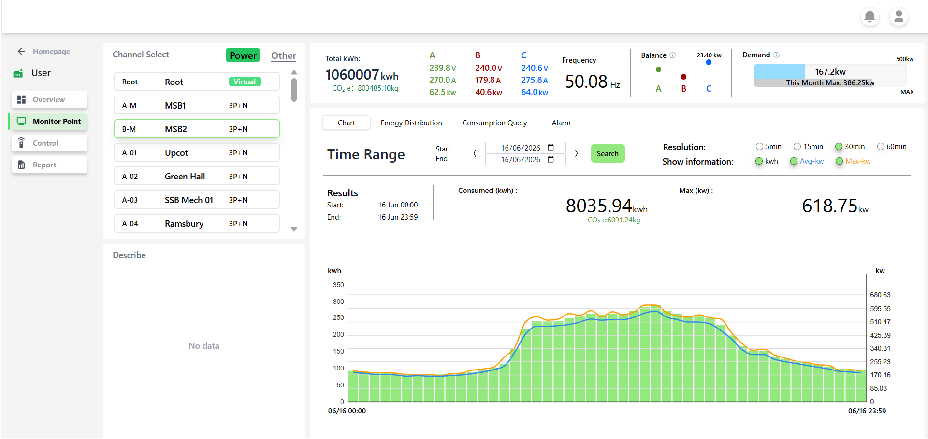This screenshot has width=928, height=439.
Task: Click the green Search button
Action: tap(608, 153)
